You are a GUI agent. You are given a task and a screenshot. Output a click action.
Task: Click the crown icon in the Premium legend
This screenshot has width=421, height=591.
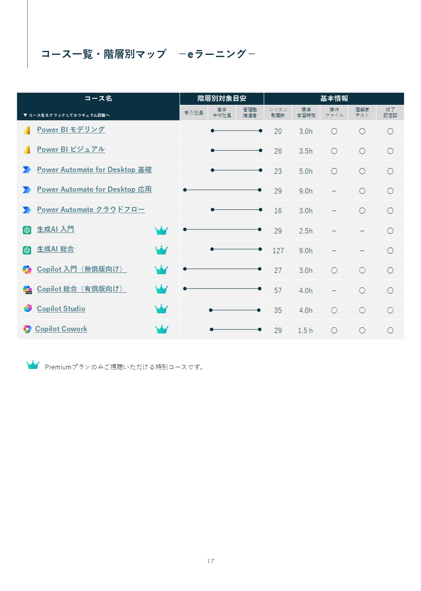[33, 365]
